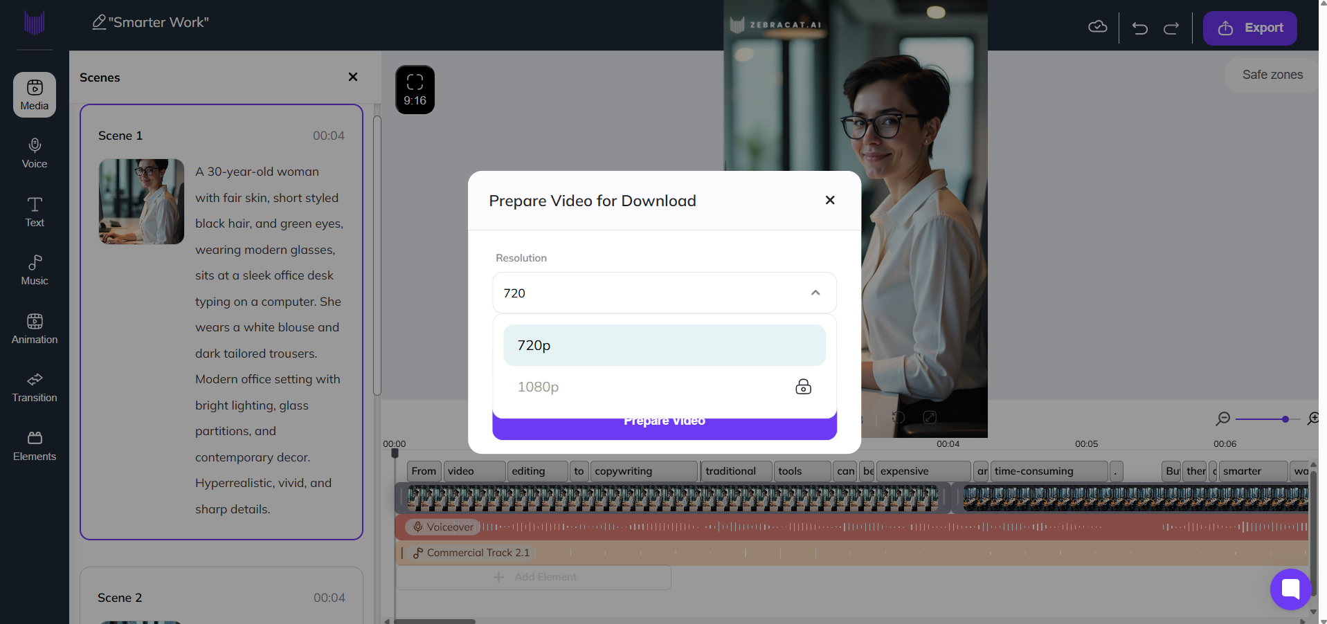Screen dimensions: 1327x624
Task: Select the 'editing' caption word
Action: click(538, 471)
